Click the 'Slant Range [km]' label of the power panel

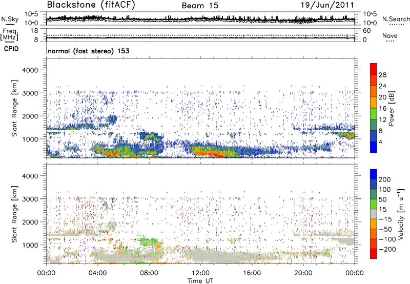(14, 108)
